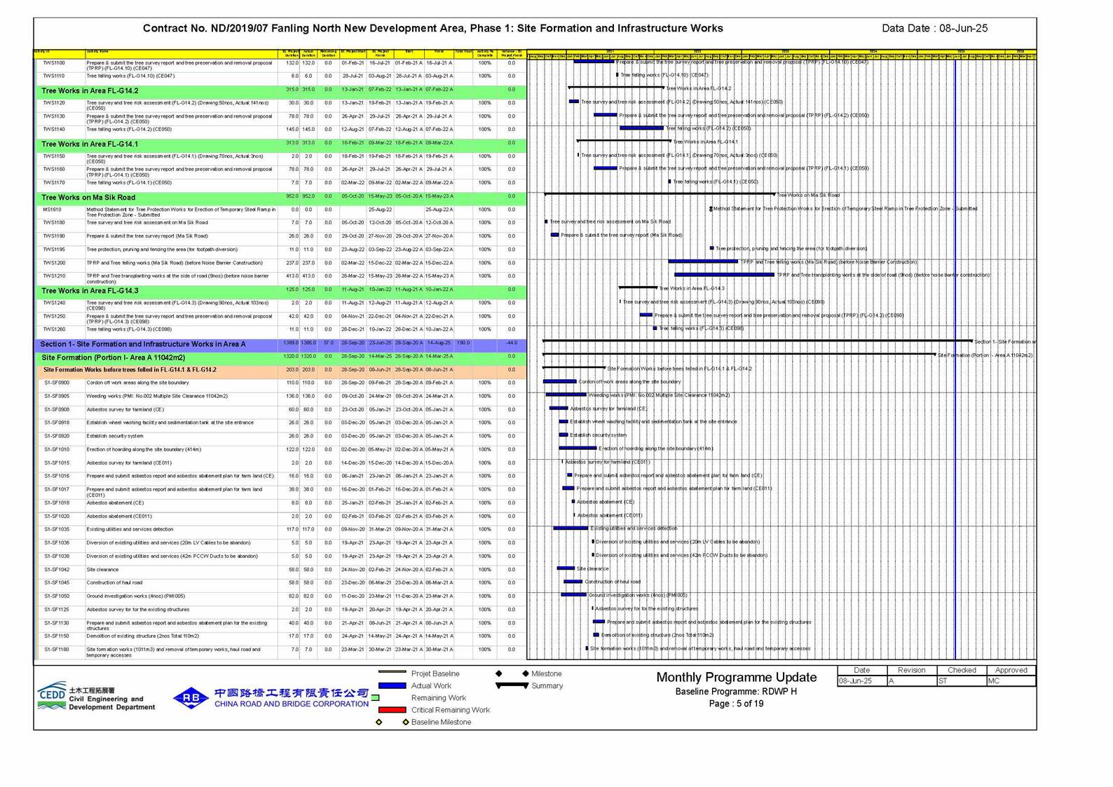Select the MS1610 milestone marker in the Gantt chart
Viewport: 1113px width, 787px height.
(711, 209)
